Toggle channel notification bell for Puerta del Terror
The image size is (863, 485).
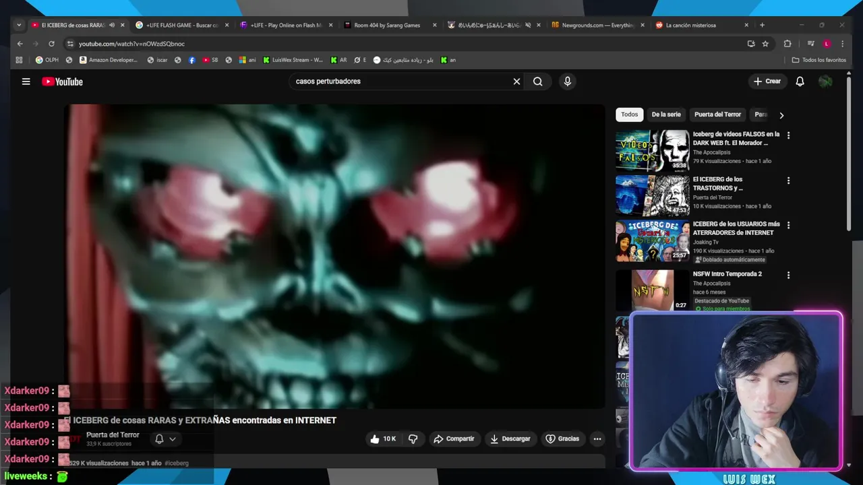pyautogui.click(x=159, y=439)
